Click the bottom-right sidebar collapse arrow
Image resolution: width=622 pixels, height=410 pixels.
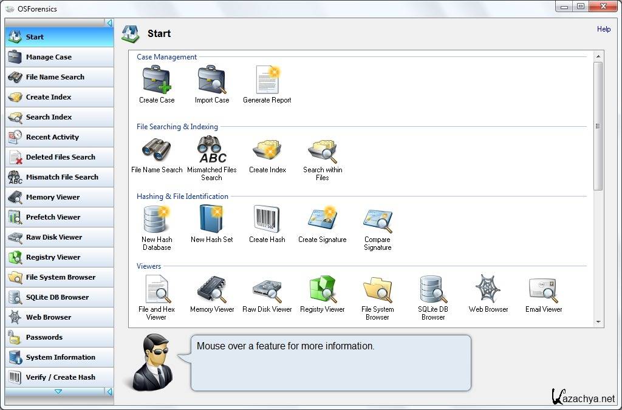pyautogui.click(x=109, y=392)
